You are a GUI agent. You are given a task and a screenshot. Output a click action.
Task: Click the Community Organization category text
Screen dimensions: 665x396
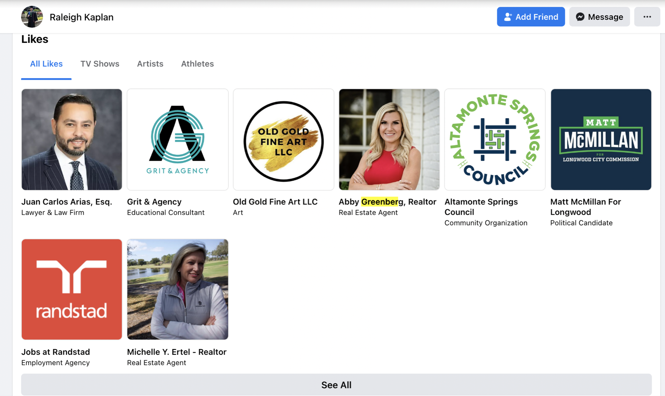[486, 223]
